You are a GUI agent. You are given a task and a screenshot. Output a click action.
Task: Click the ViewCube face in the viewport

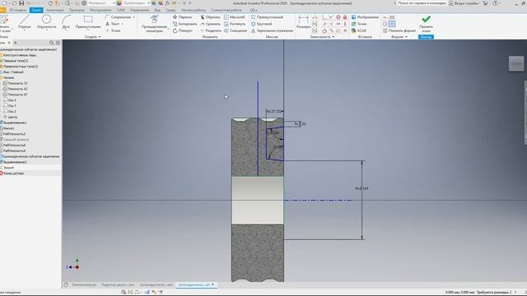pos(516,63)
